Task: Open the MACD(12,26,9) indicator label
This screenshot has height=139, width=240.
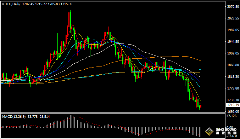Action: [14, 117]
